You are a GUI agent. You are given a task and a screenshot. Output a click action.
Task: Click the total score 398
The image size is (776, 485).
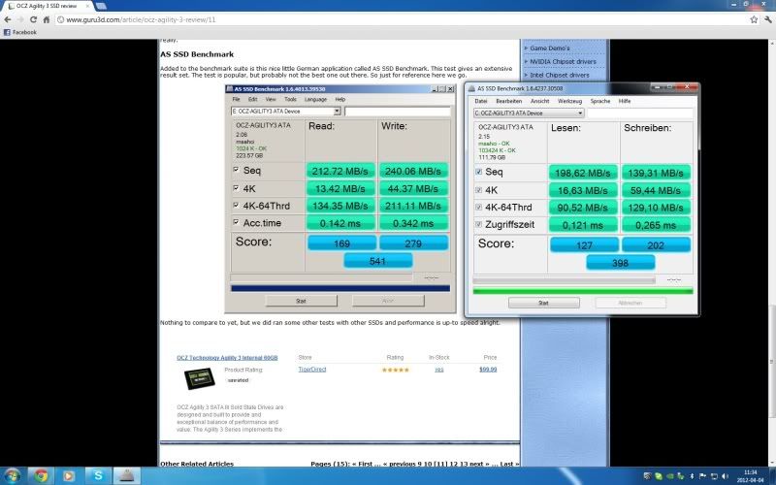pos(621,263)
